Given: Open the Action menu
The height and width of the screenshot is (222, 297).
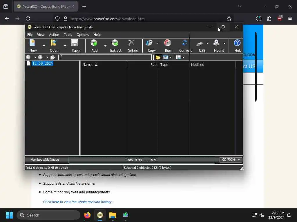Looking at the screenshot, I should pos(54,35).
